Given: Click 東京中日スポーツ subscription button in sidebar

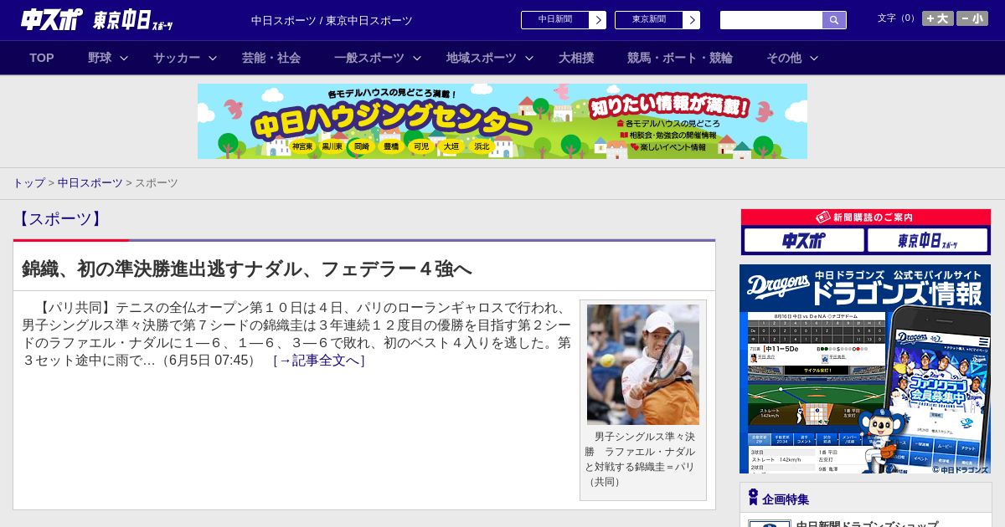Looking at the screenshot, I should pyautogui.click(x=927, y=241).
